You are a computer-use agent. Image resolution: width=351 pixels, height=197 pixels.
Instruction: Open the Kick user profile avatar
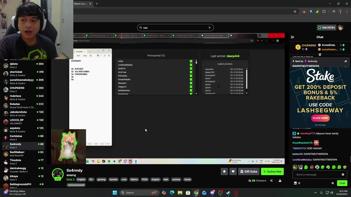pyautogui.click(x=341, y=28)
